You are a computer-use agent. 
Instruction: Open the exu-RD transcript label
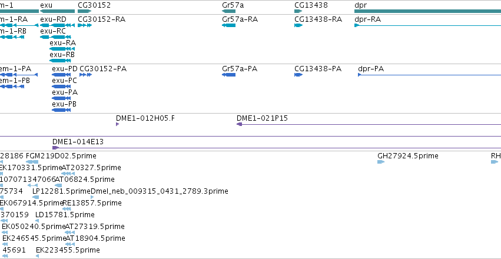click(54, 19)
